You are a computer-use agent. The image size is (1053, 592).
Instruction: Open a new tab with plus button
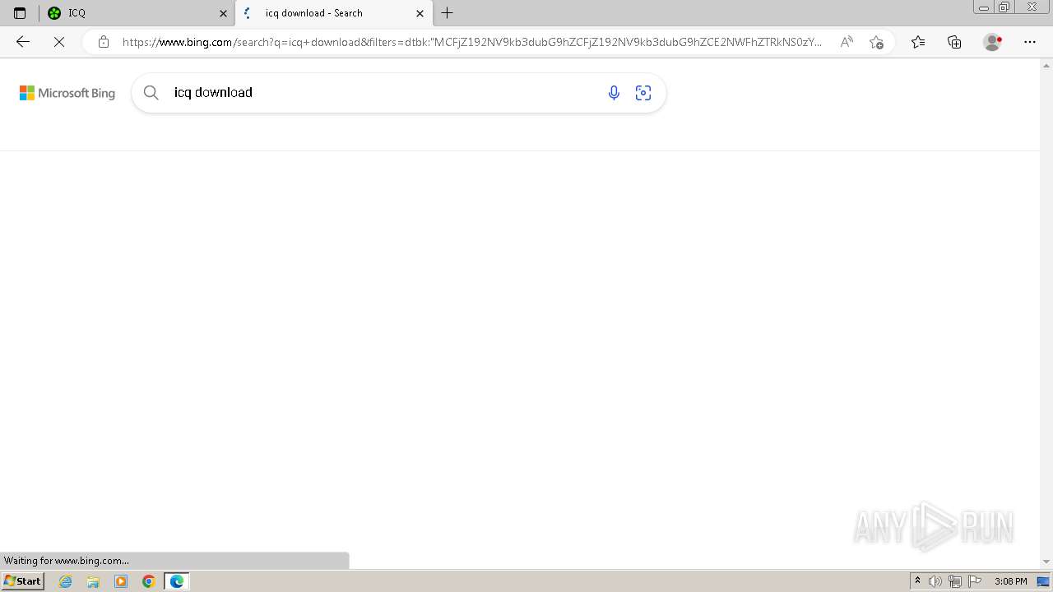coord(448,13)
